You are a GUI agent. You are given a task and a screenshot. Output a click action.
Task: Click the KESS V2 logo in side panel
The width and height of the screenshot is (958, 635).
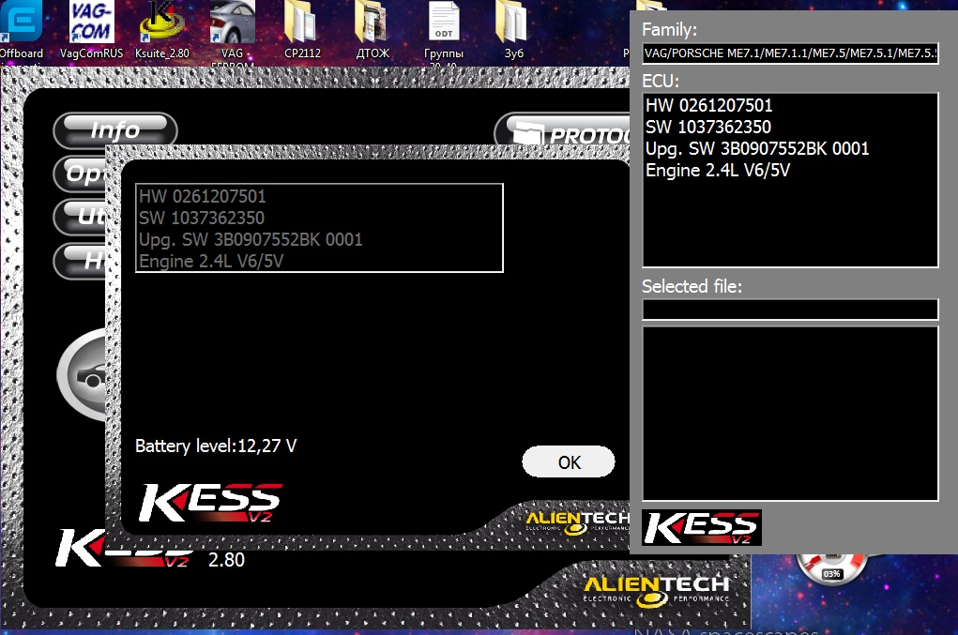[701, 528]
